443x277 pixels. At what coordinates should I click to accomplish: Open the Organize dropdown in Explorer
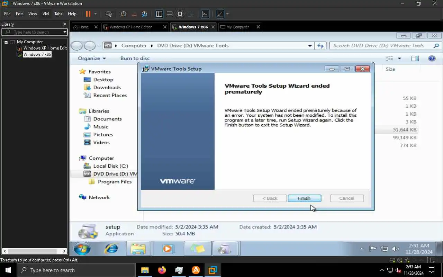[92, 58]
